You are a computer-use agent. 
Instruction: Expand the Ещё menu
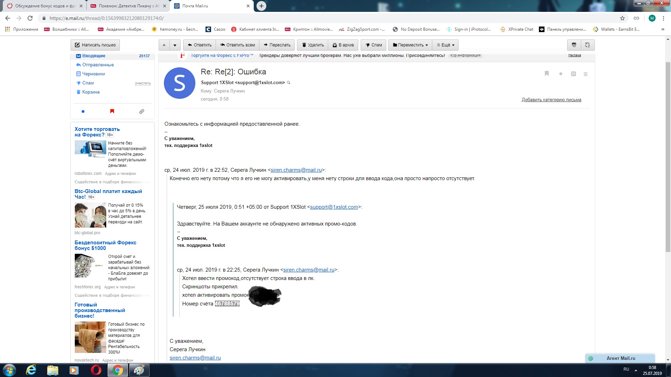pos(446,45)
